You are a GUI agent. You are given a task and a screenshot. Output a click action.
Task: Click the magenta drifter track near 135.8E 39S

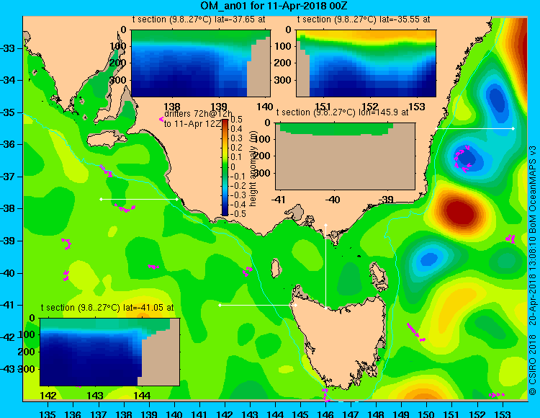pyautogui.click(x=66, y=244)
